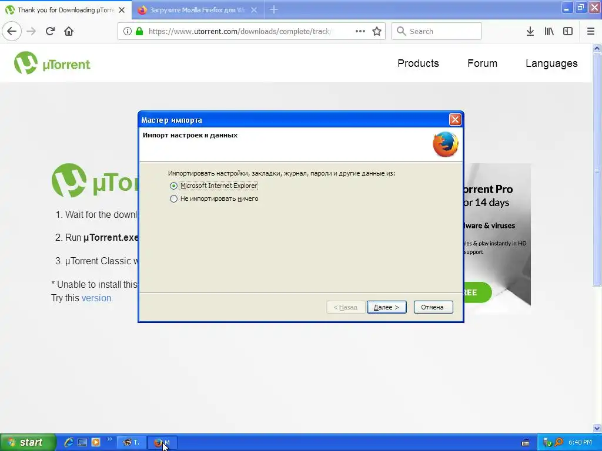
Task: Click the vertical scrollbar thumb
Action: 597,170
